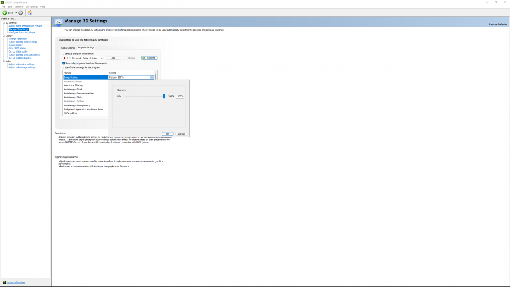Open the program selection dropdown
The width and height of the screenshot is (510, 287).
tap(83, 58)
